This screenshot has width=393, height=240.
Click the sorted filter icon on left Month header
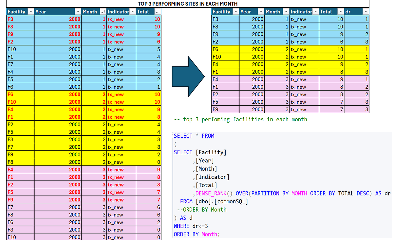(103, 11)
